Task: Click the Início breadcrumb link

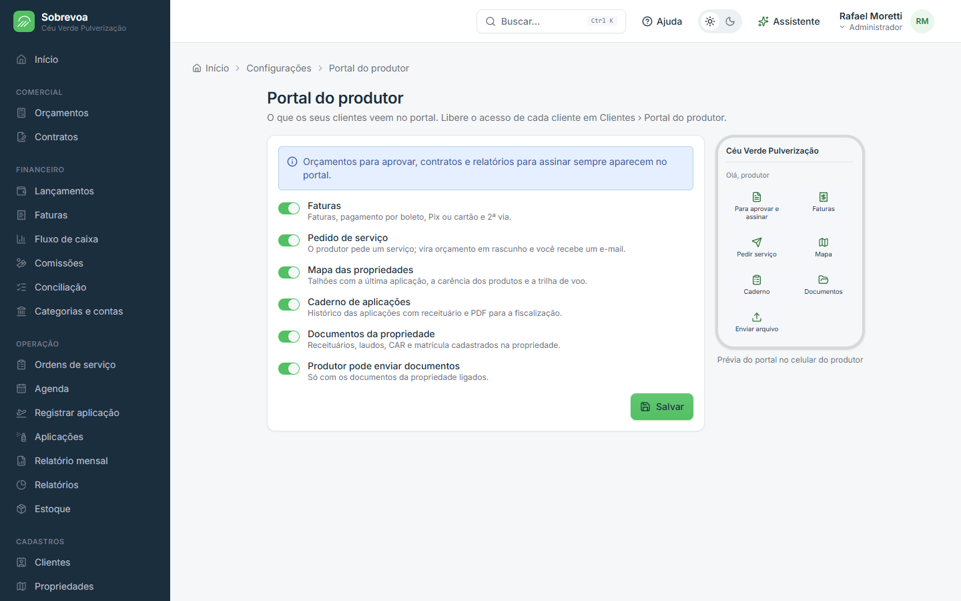Action: click(x=211, y=68)
